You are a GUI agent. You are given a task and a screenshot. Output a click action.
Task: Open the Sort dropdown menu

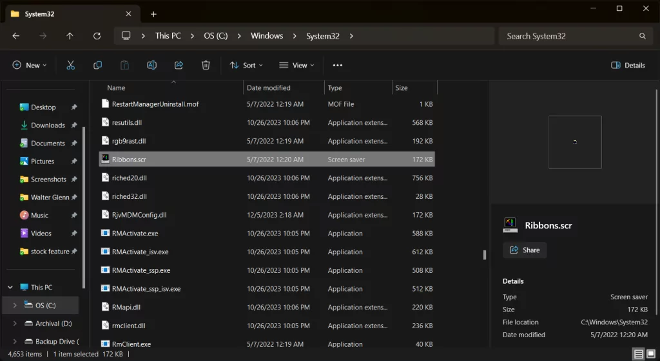tap(246, 65)
